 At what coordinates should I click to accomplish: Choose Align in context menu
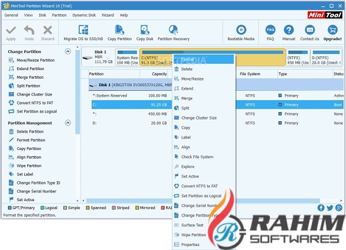[204, 147]
